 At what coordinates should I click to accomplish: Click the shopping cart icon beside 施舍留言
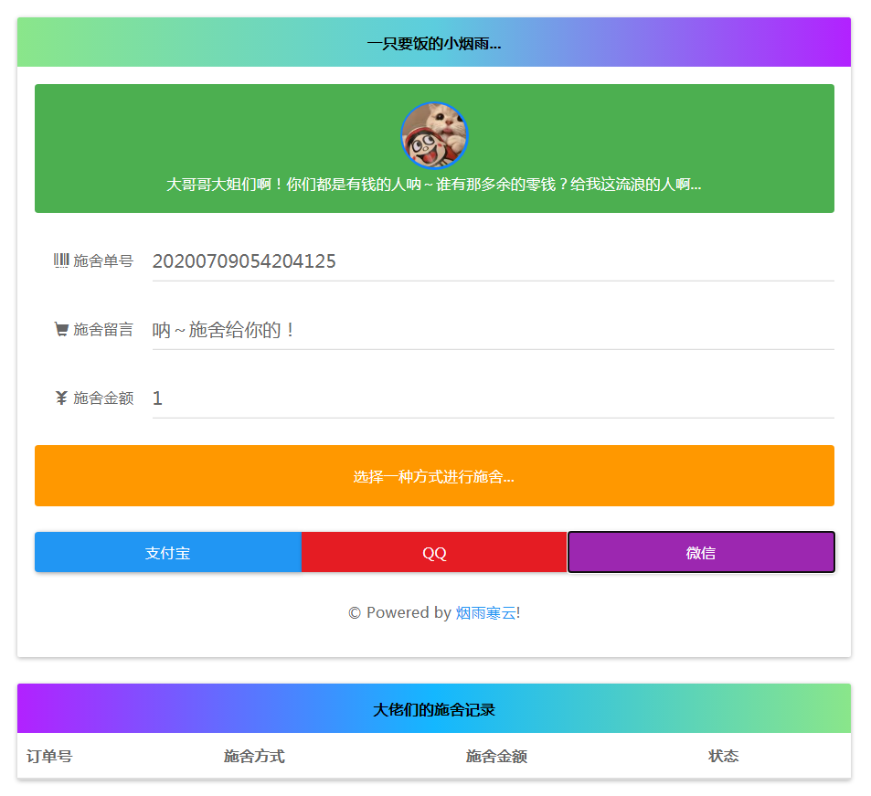(x=60, y=329)
